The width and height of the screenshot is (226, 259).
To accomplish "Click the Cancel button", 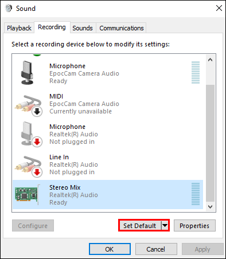I will tap(156, 249).
